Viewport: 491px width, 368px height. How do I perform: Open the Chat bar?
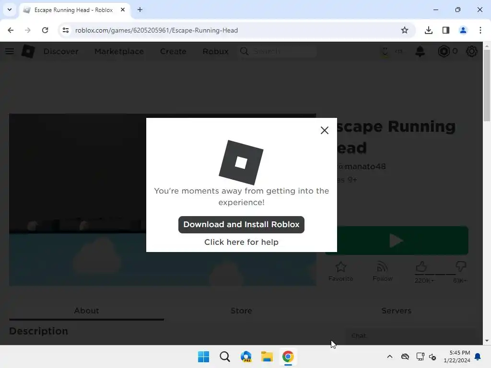[x=410, y=336]
